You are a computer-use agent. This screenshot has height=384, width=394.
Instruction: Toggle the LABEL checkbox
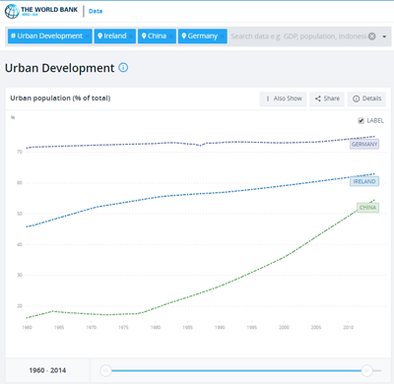(361, 121)
